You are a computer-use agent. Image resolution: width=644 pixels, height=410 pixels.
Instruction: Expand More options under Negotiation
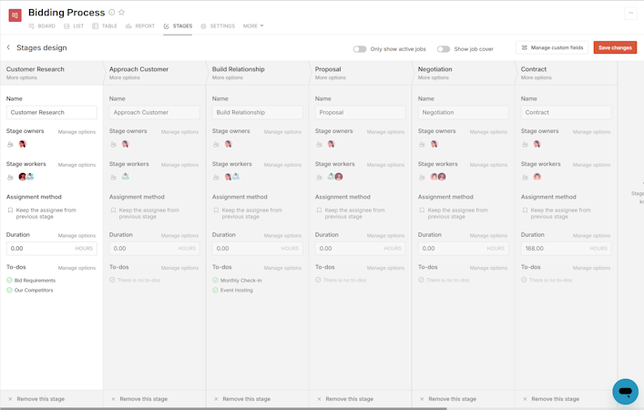pyautogui.click(x=434, y=77)
